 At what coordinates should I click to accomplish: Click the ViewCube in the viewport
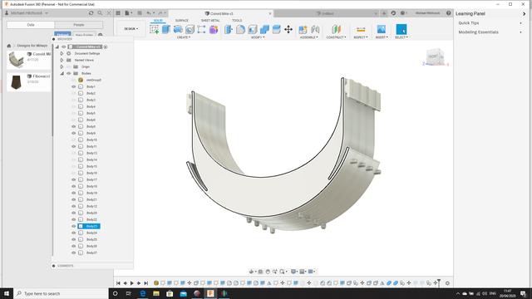pos(436,57)
